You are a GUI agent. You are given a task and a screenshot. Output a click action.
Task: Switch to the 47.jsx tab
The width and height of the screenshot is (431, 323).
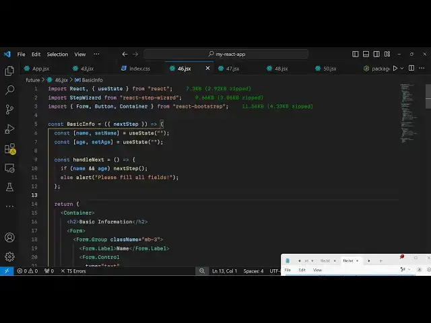233,69
